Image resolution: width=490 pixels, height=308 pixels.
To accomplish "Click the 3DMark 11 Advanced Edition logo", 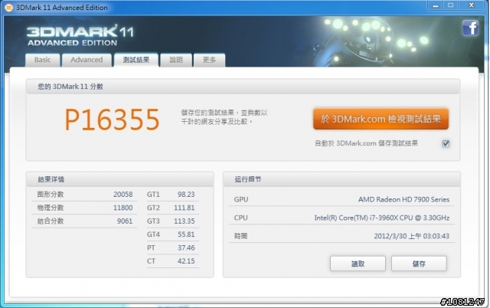I will [80, 35].
